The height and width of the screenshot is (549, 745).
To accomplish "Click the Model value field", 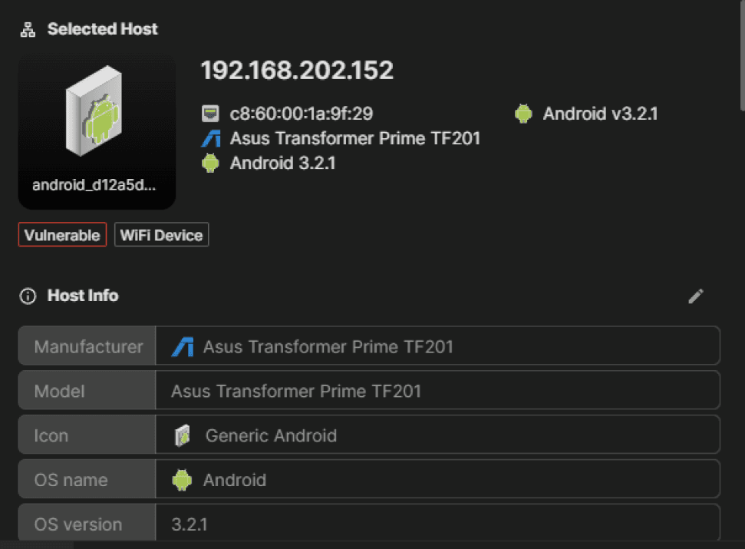I will point(437,390).
